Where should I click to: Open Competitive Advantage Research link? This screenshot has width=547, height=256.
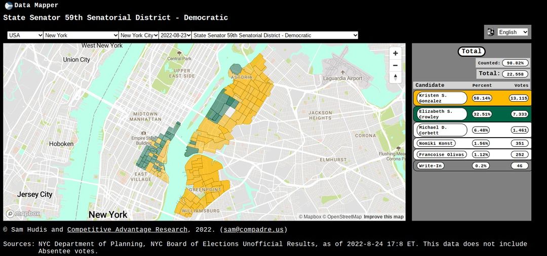tap(127, 230)
